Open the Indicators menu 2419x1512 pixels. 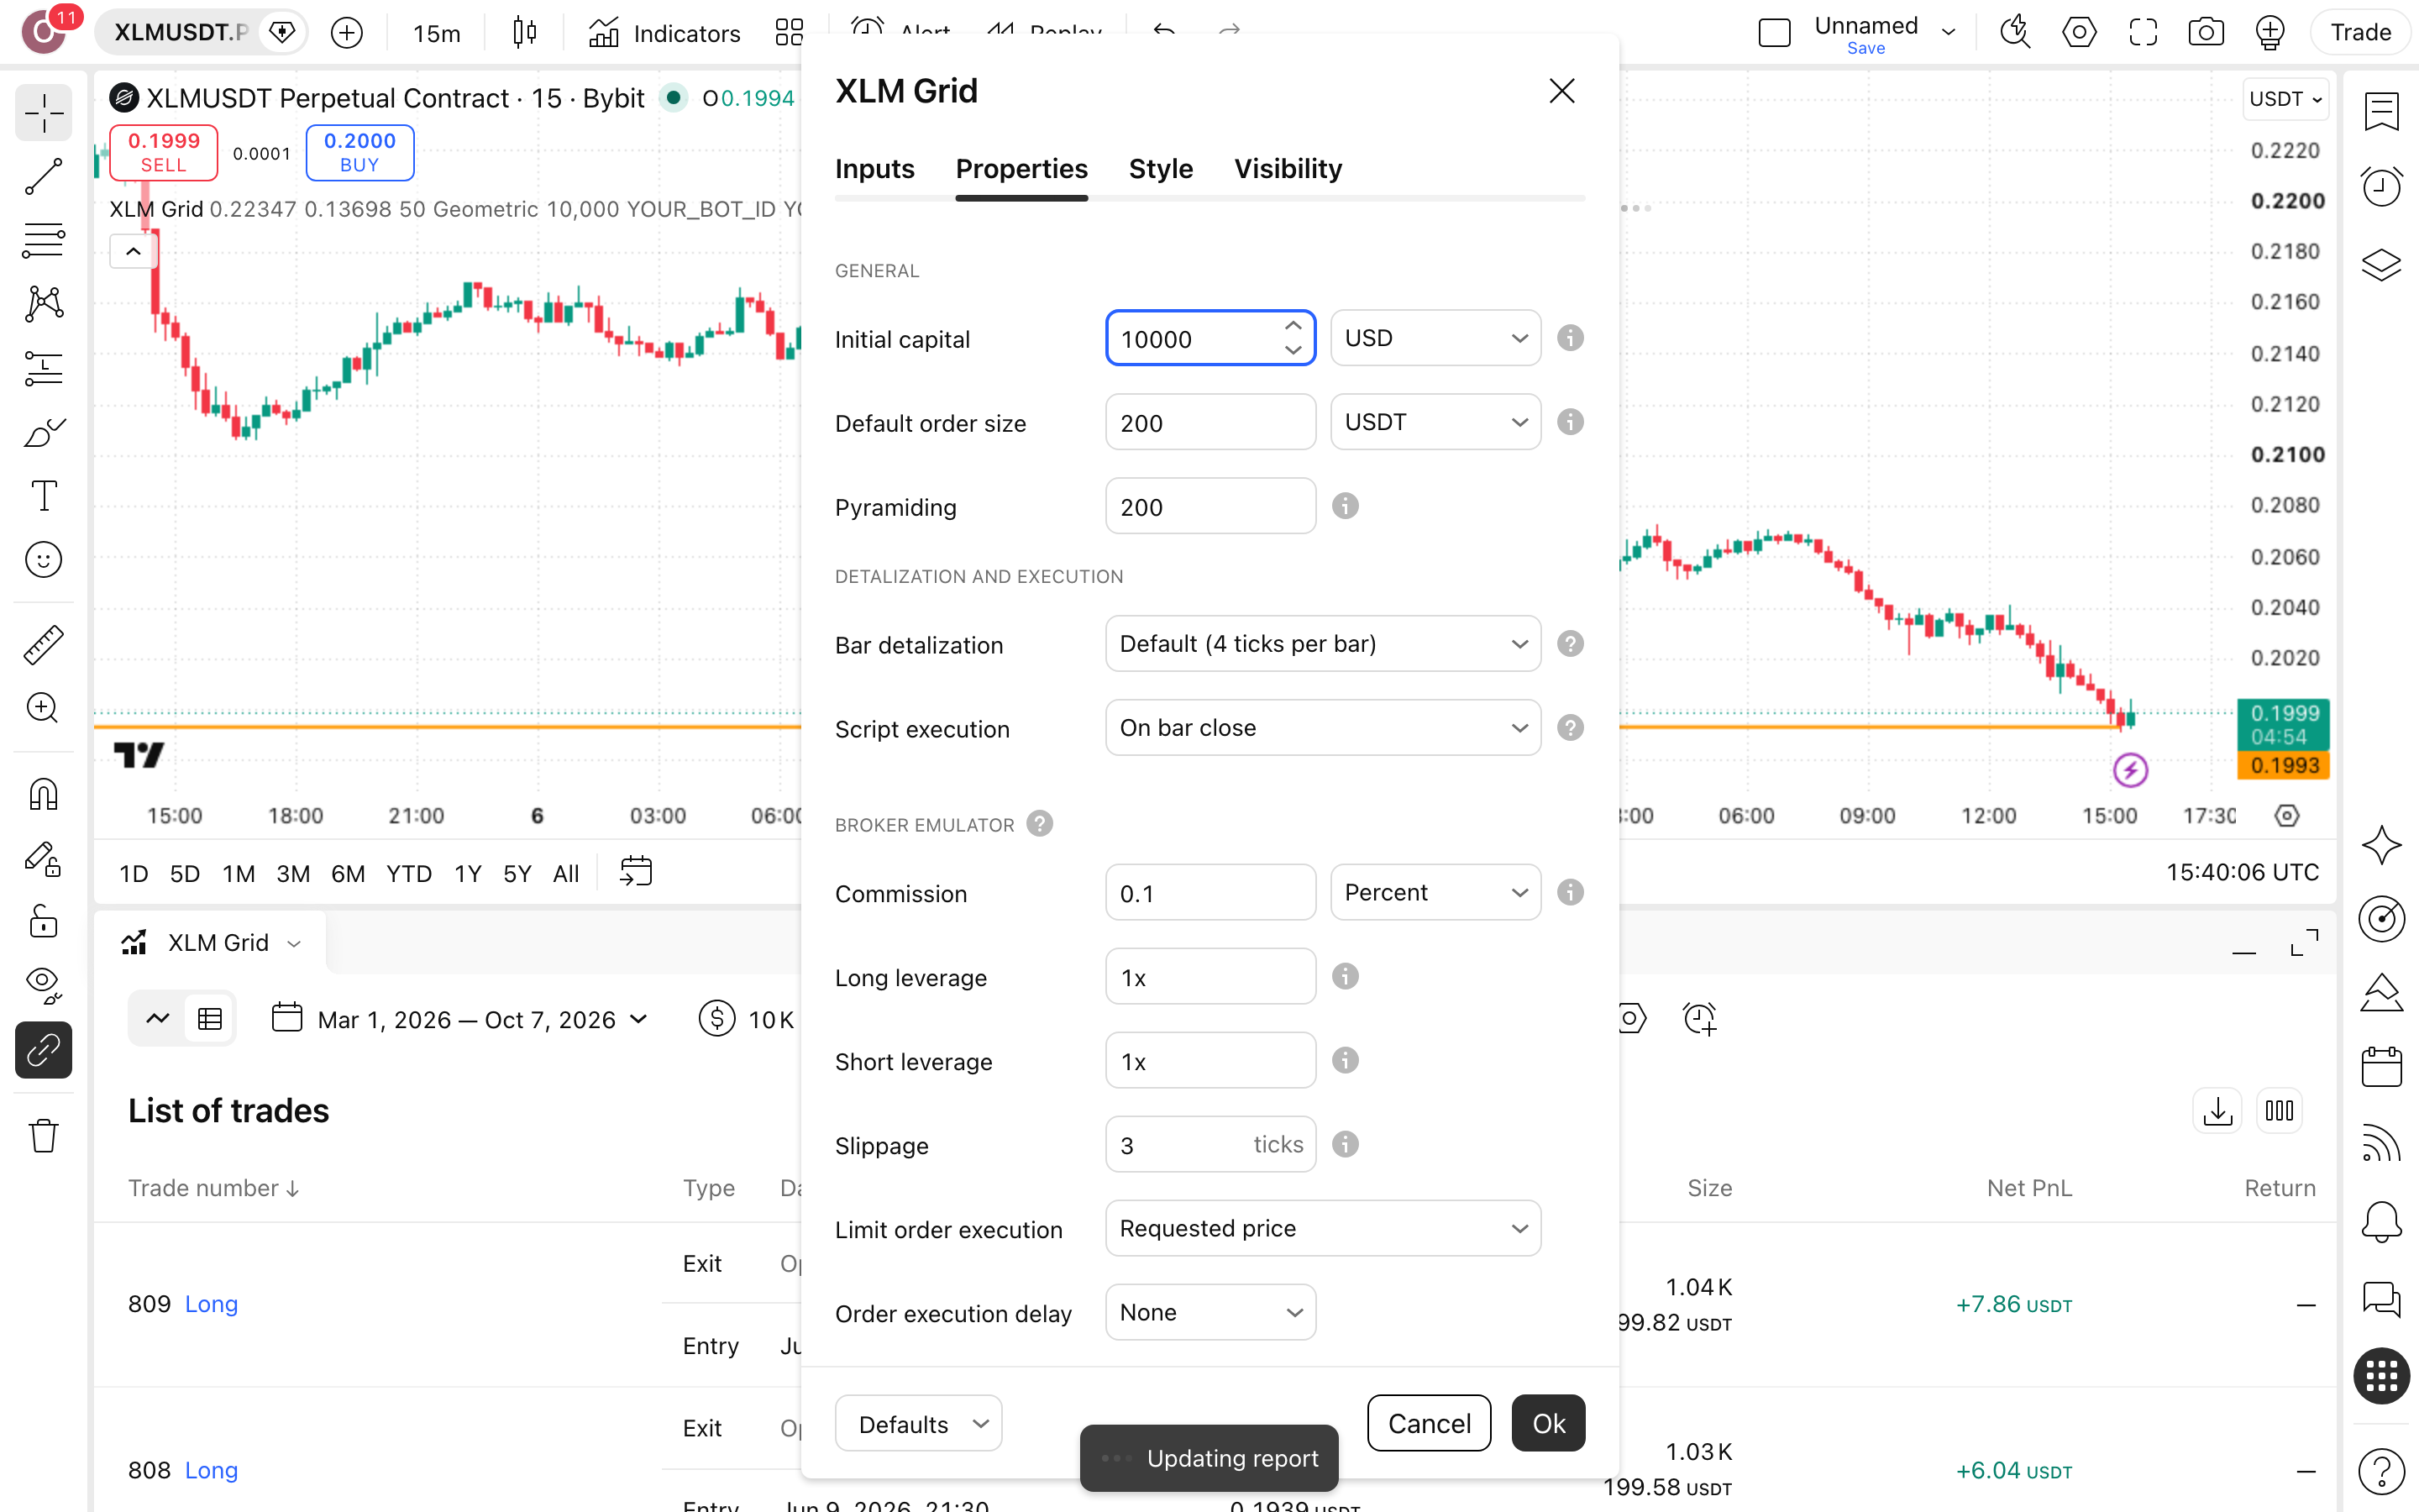[x=664, y=33]
